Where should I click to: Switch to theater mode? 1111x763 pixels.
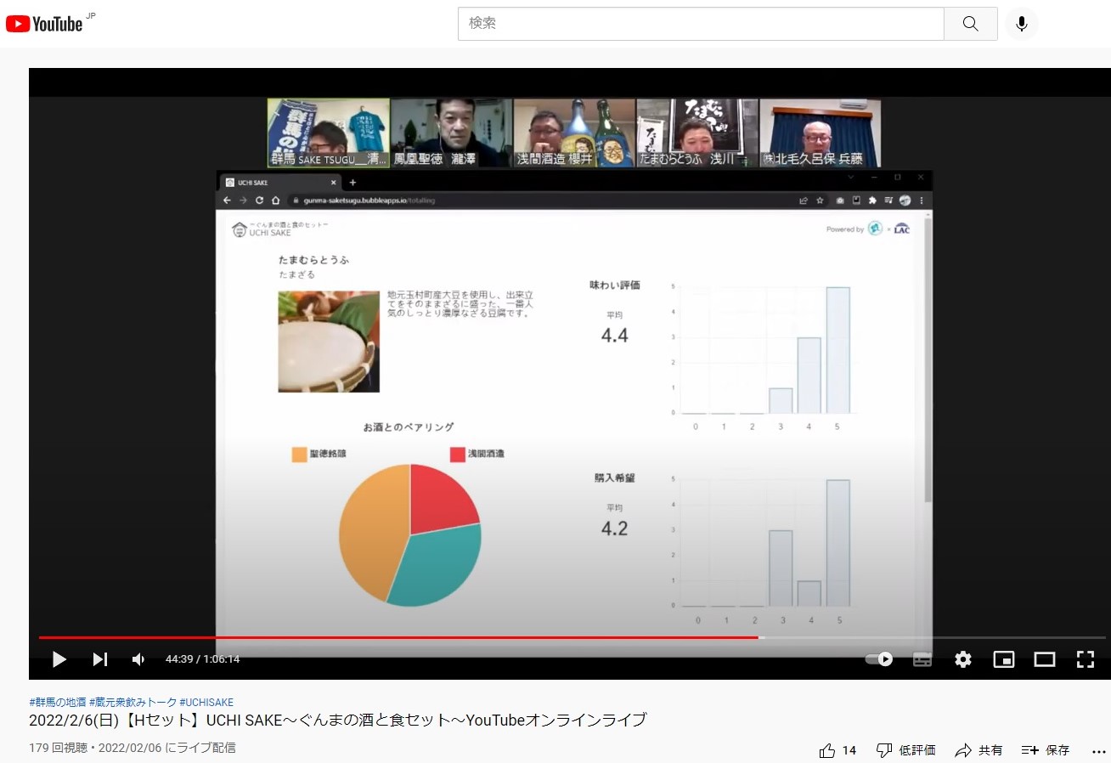point(1044,659)
